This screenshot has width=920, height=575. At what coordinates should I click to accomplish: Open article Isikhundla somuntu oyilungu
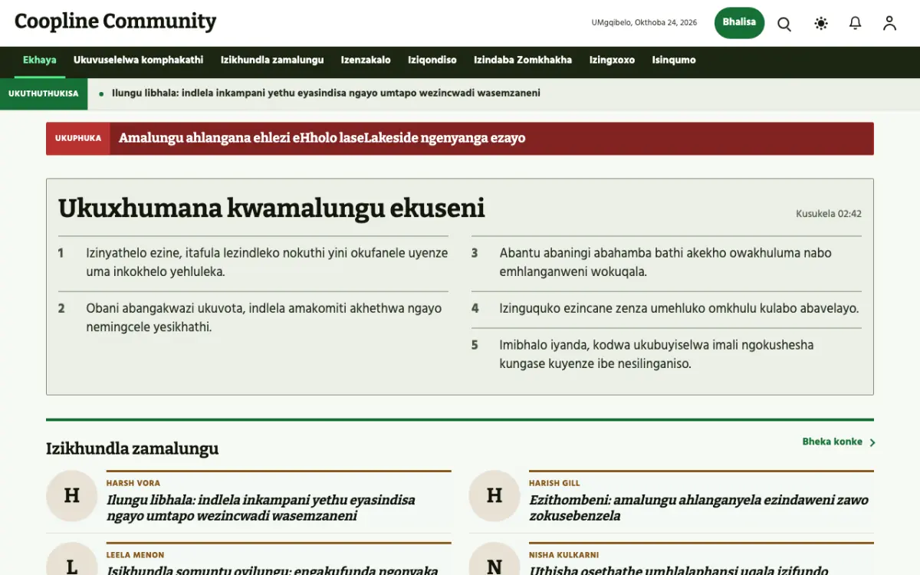(272, 570)
